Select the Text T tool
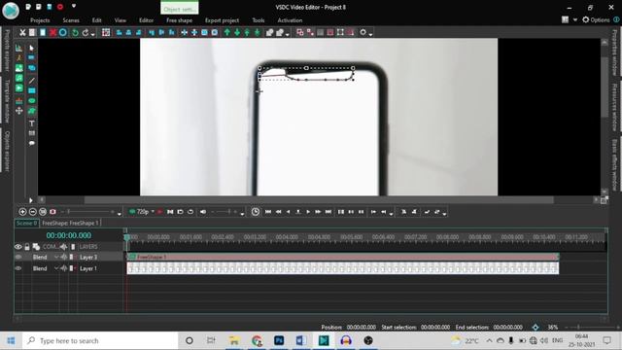Viewport: 622px width, 350px height. [x=32, y=123]
